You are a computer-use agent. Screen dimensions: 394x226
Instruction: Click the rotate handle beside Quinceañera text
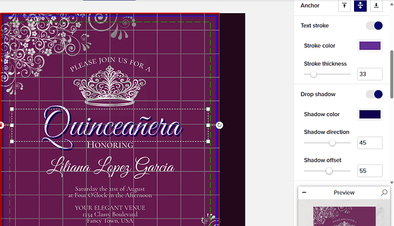pyautogui.click(x=219, y=125)
